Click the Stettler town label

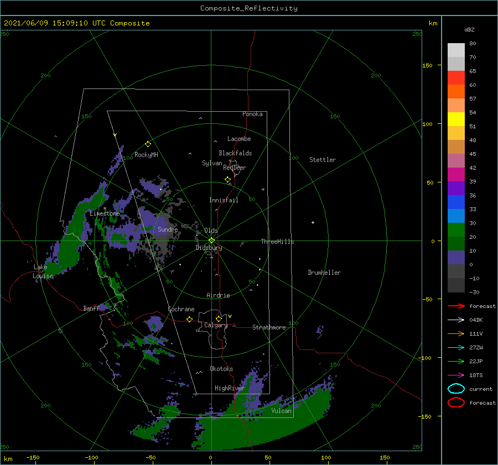click(323, 160)
